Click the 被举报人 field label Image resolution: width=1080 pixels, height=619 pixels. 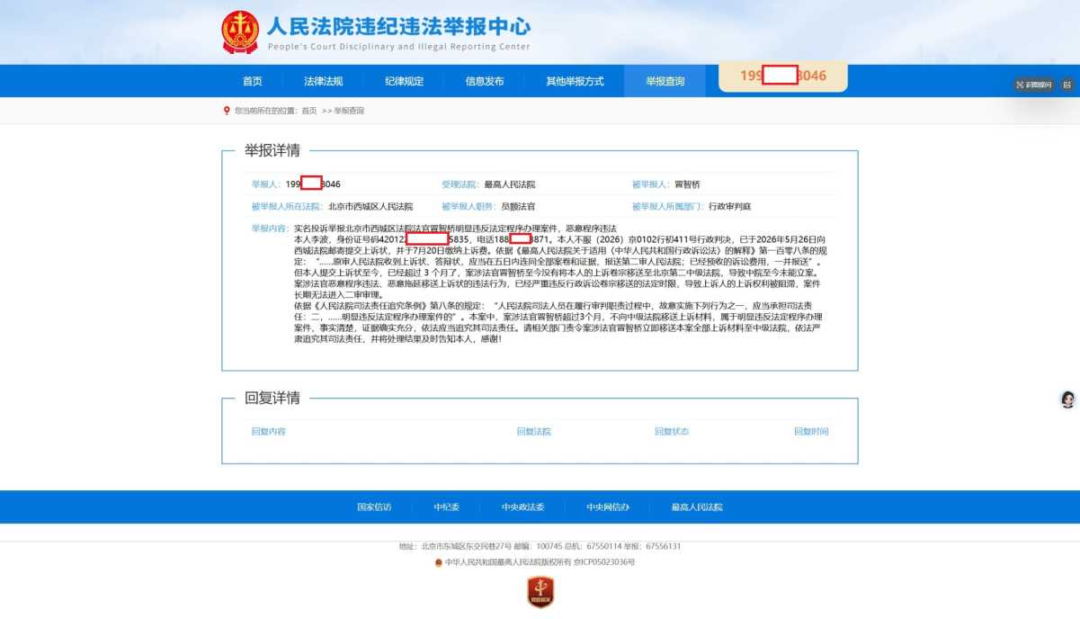coord(651,184)
